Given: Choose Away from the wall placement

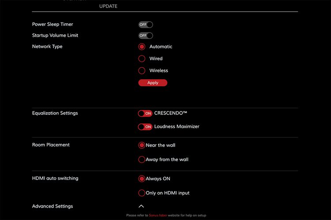Looking at the screenshot, I should [142, 159].
